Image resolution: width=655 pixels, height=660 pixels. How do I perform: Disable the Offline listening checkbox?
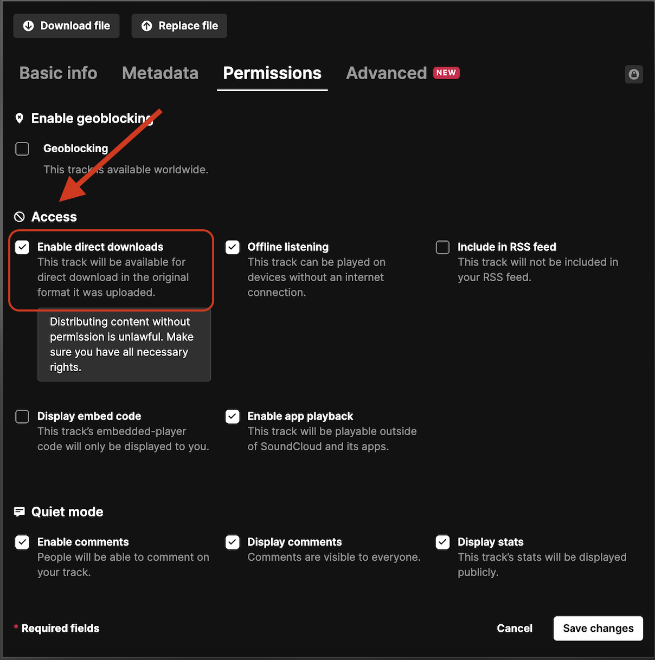pos(232,247)
